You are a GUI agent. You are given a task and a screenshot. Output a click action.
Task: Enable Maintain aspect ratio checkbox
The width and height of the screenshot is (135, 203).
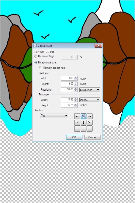40,67
